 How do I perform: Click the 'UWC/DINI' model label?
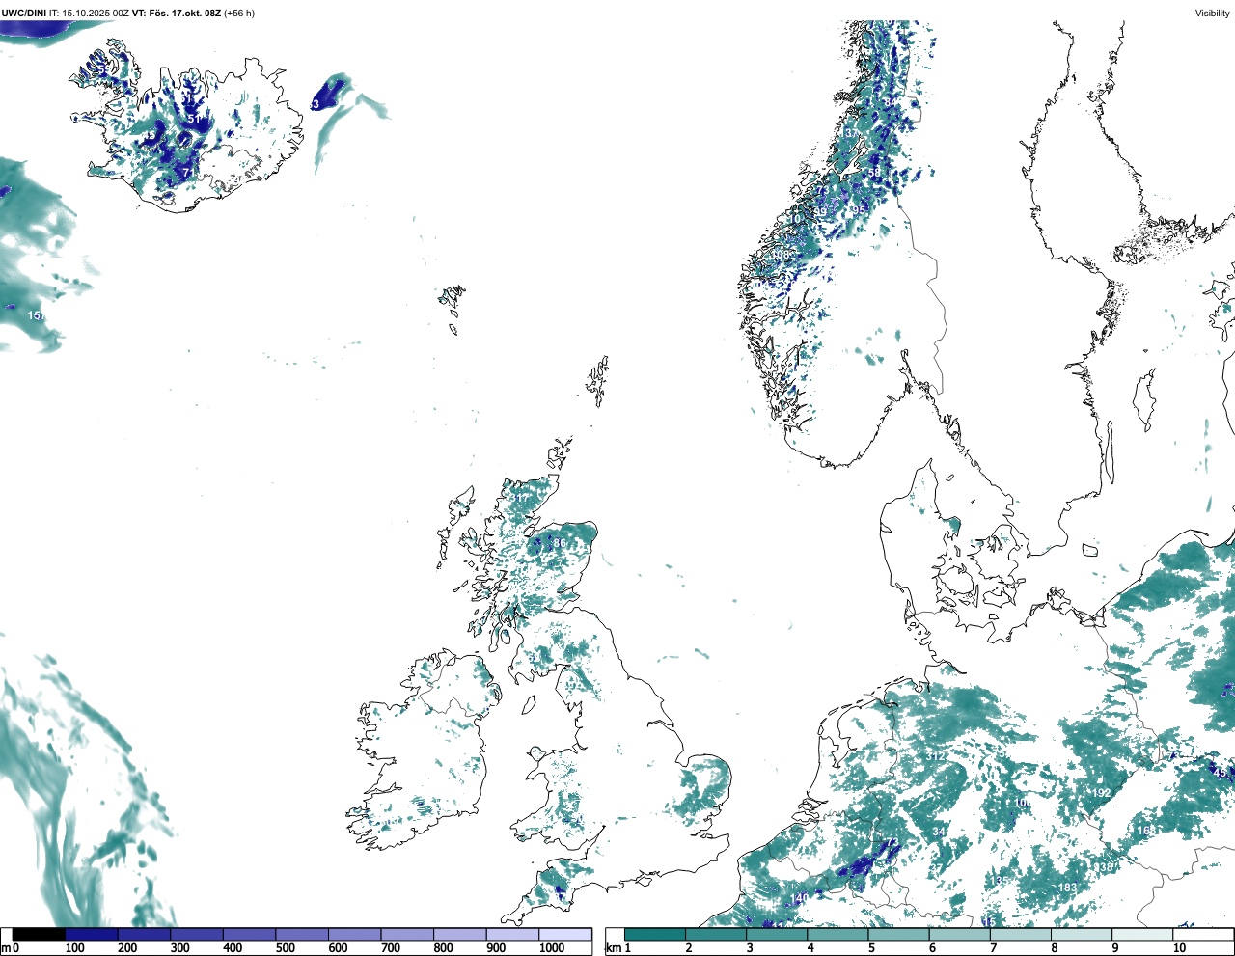coord(23,14)
